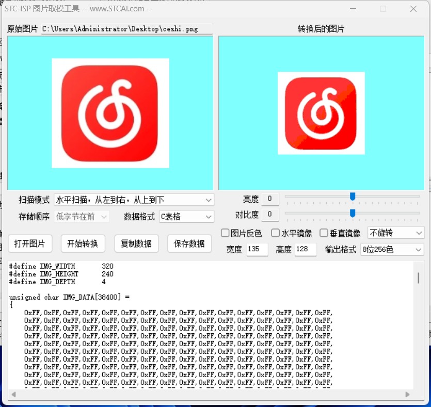Click the 打开图片 button

click(30, 243)
